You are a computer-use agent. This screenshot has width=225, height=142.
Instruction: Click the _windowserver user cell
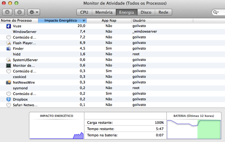click(145, 31)
